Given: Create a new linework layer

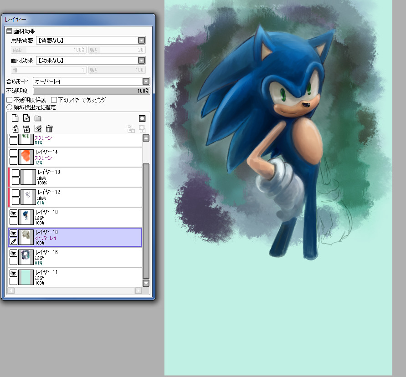Looking at the screenshot, I should click(x=26, y=118).
